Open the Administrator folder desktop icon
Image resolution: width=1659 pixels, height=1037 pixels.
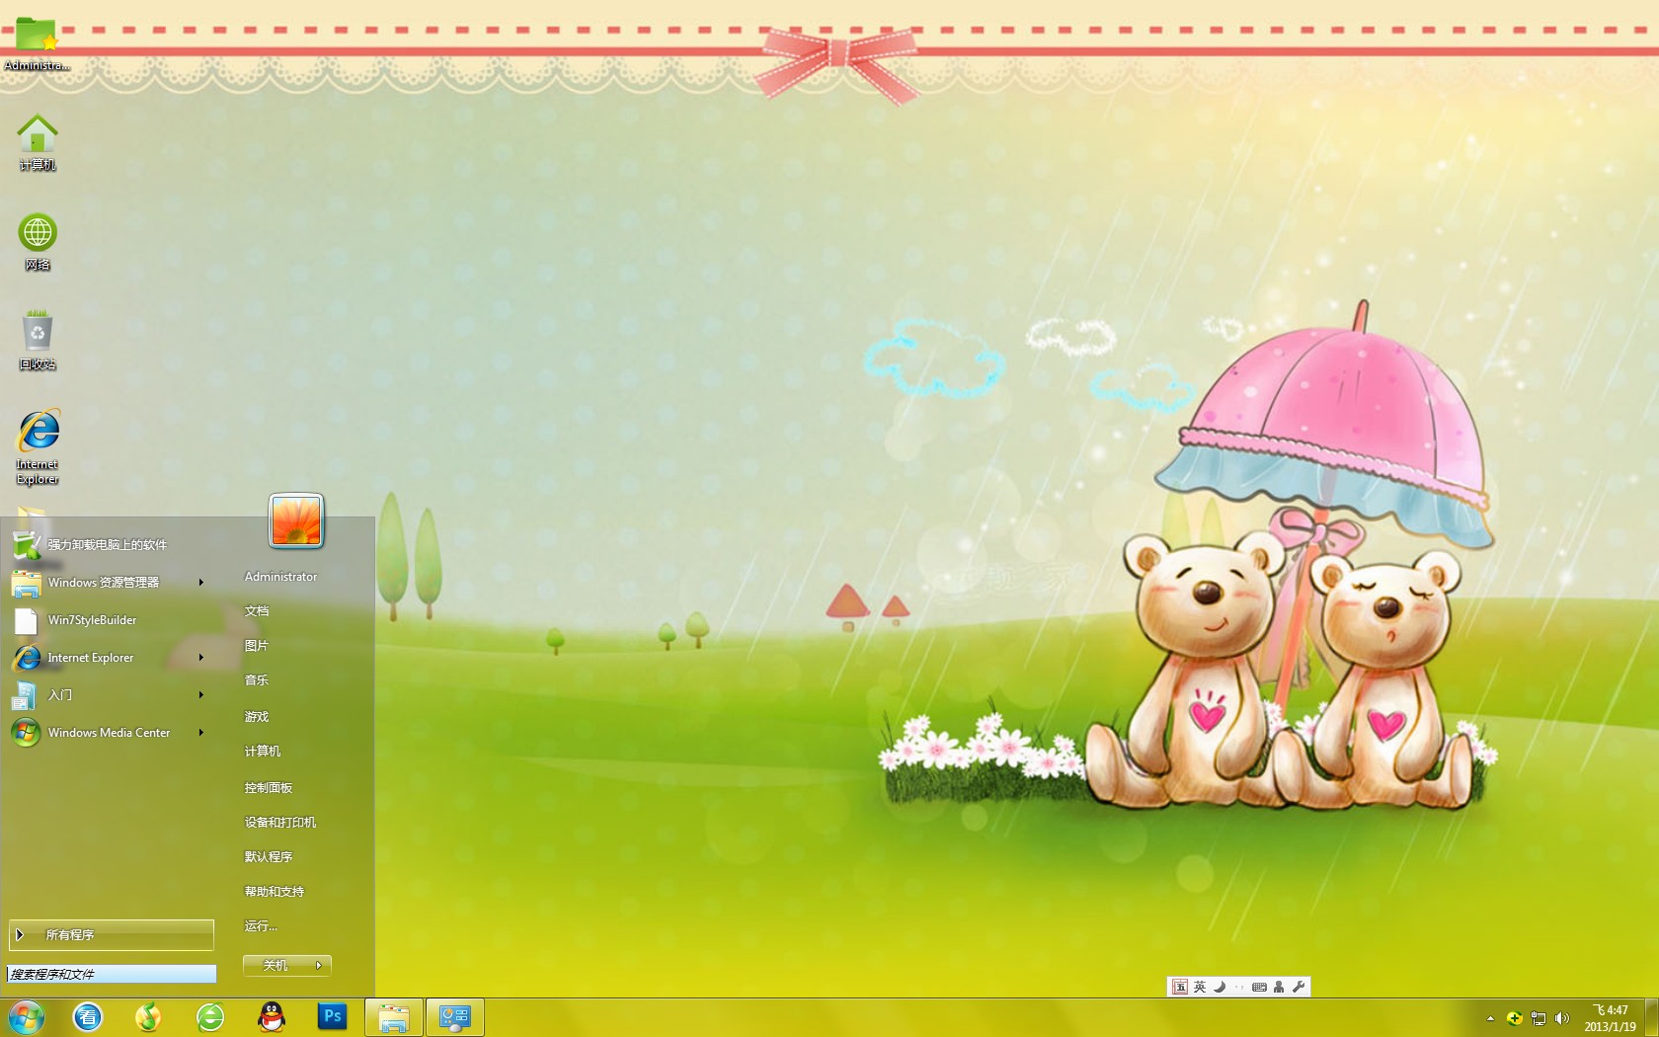point(37,42)
